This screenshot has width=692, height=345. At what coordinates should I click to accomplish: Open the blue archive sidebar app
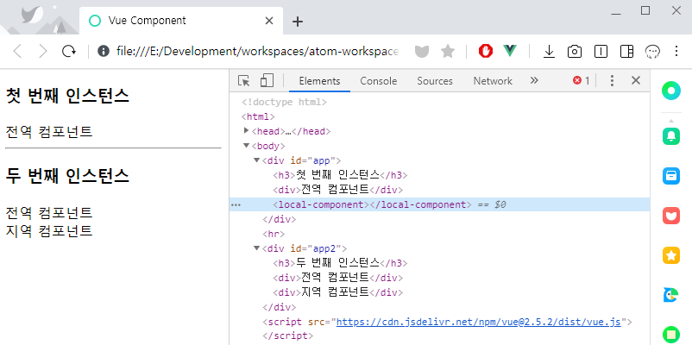[x=670, y=176]
